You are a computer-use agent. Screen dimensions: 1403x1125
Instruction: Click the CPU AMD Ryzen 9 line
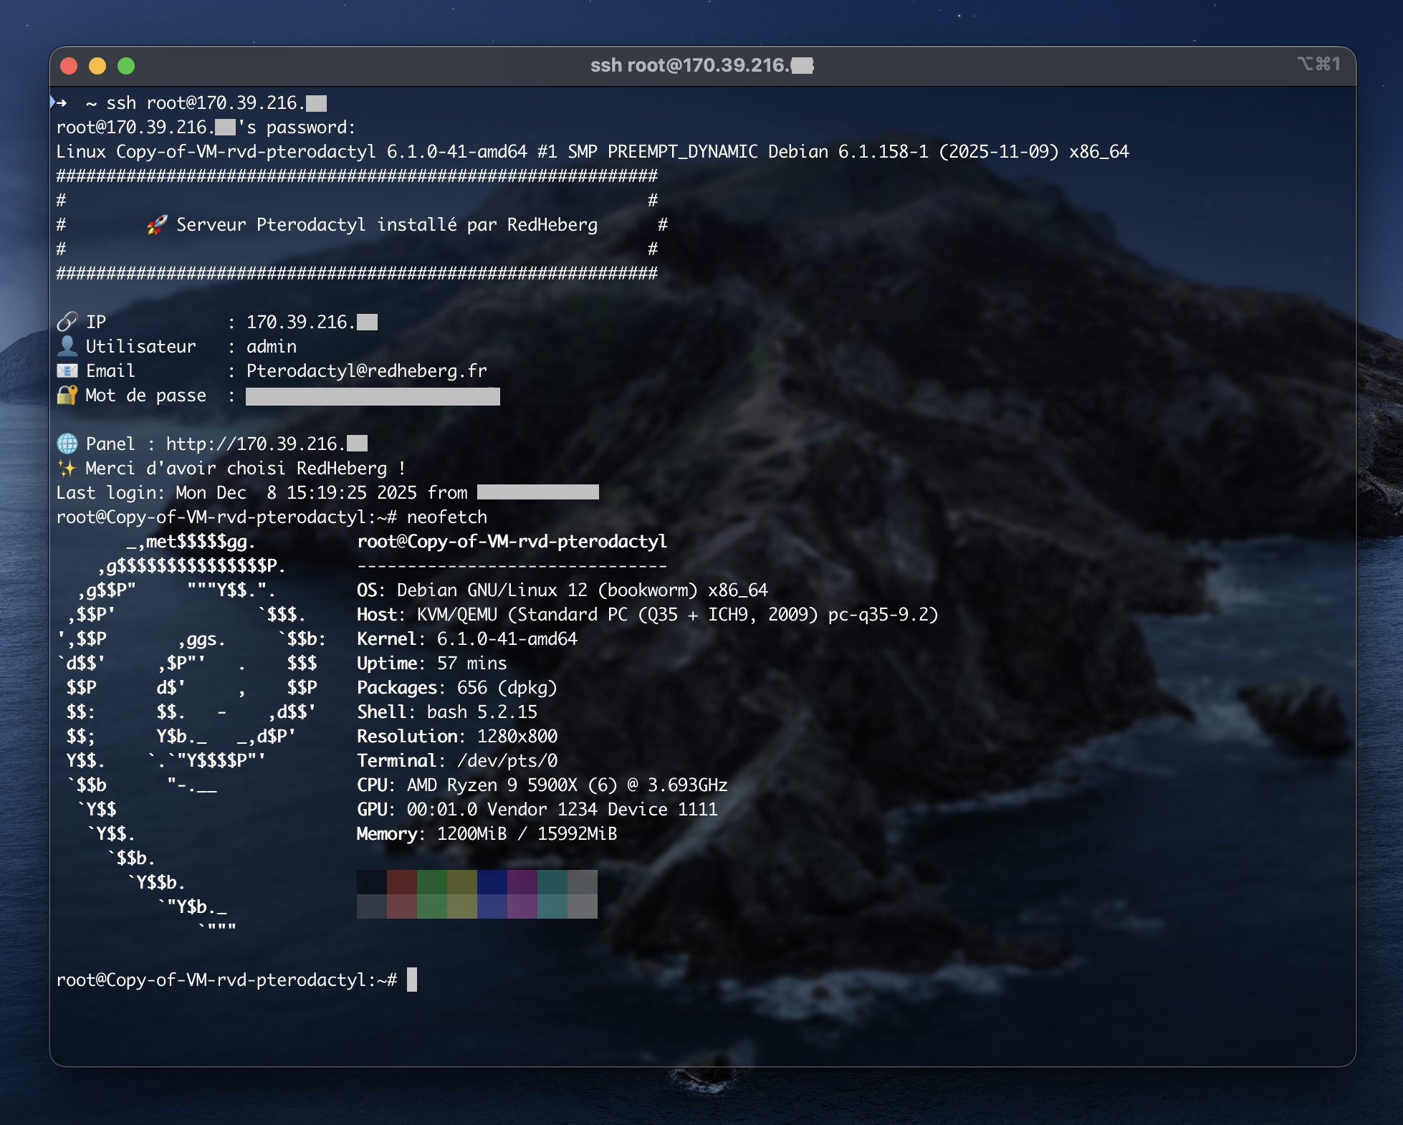click(542, 785)
